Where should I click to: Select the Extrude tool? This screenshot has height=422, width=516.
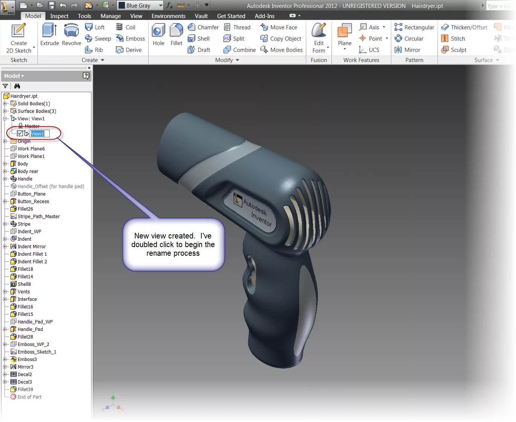[49, 35]
